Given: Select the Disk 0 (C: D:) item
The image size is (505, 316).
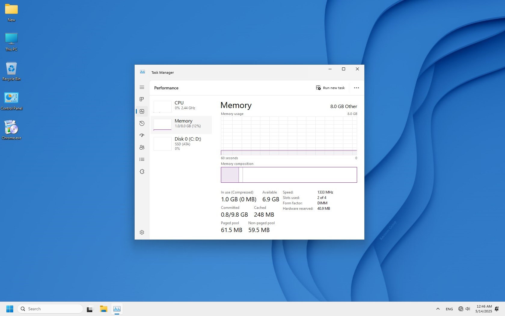Looking at the screenshot, I should point(181,143).
